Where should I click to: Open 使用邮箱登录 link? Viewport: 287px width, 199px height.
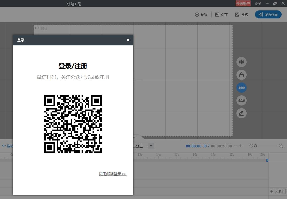click(112, 174)
